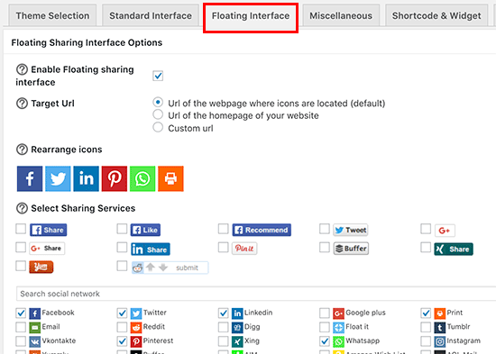Click help icon beside Enable Floating sharing

point(22,69)
